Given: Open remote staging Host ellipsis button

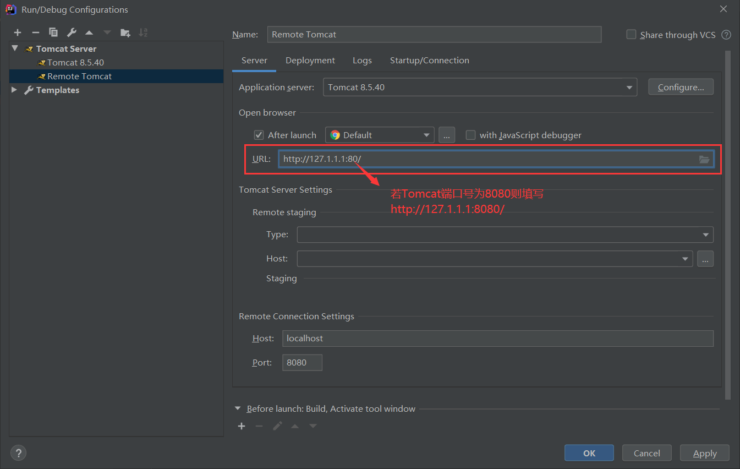Looking at the screenshot, I should (705, 259).
